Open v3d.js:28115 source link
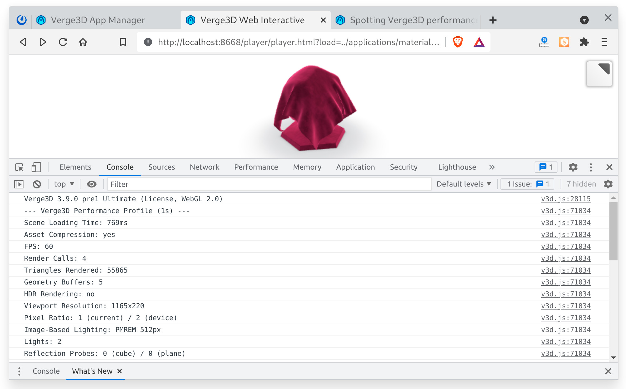 pos(566,199)
